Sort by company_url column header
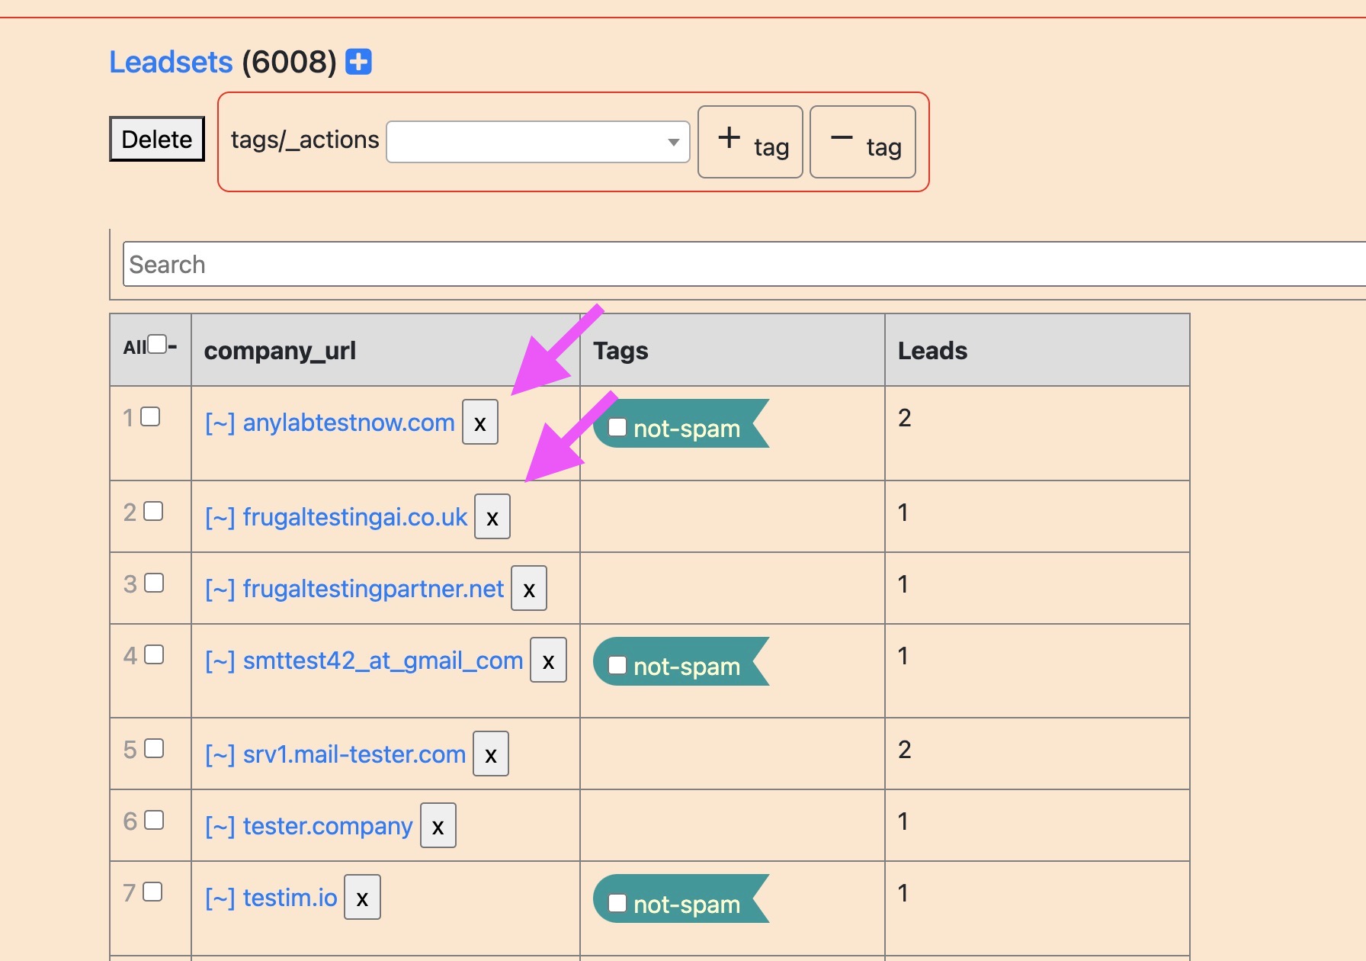1366x961 pixels. point(280,351)
